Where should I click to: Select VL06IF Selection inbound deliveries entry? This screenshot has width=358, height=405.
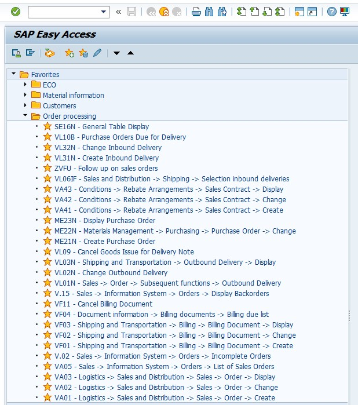[x=172, y=178]
